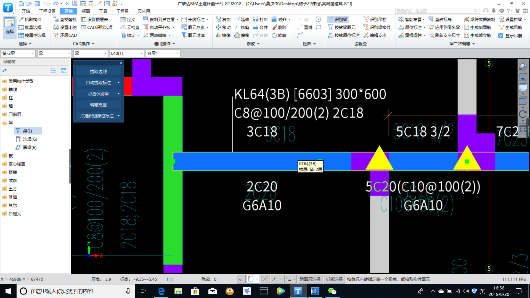Click 编辑支座 in the ribbon
This screenshot has height=298, width=530.
pos(375,35)
